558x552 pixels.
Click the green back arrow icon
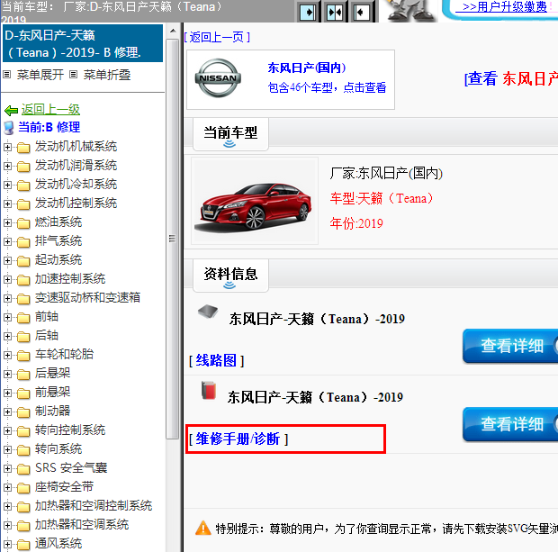pos(12,111)
